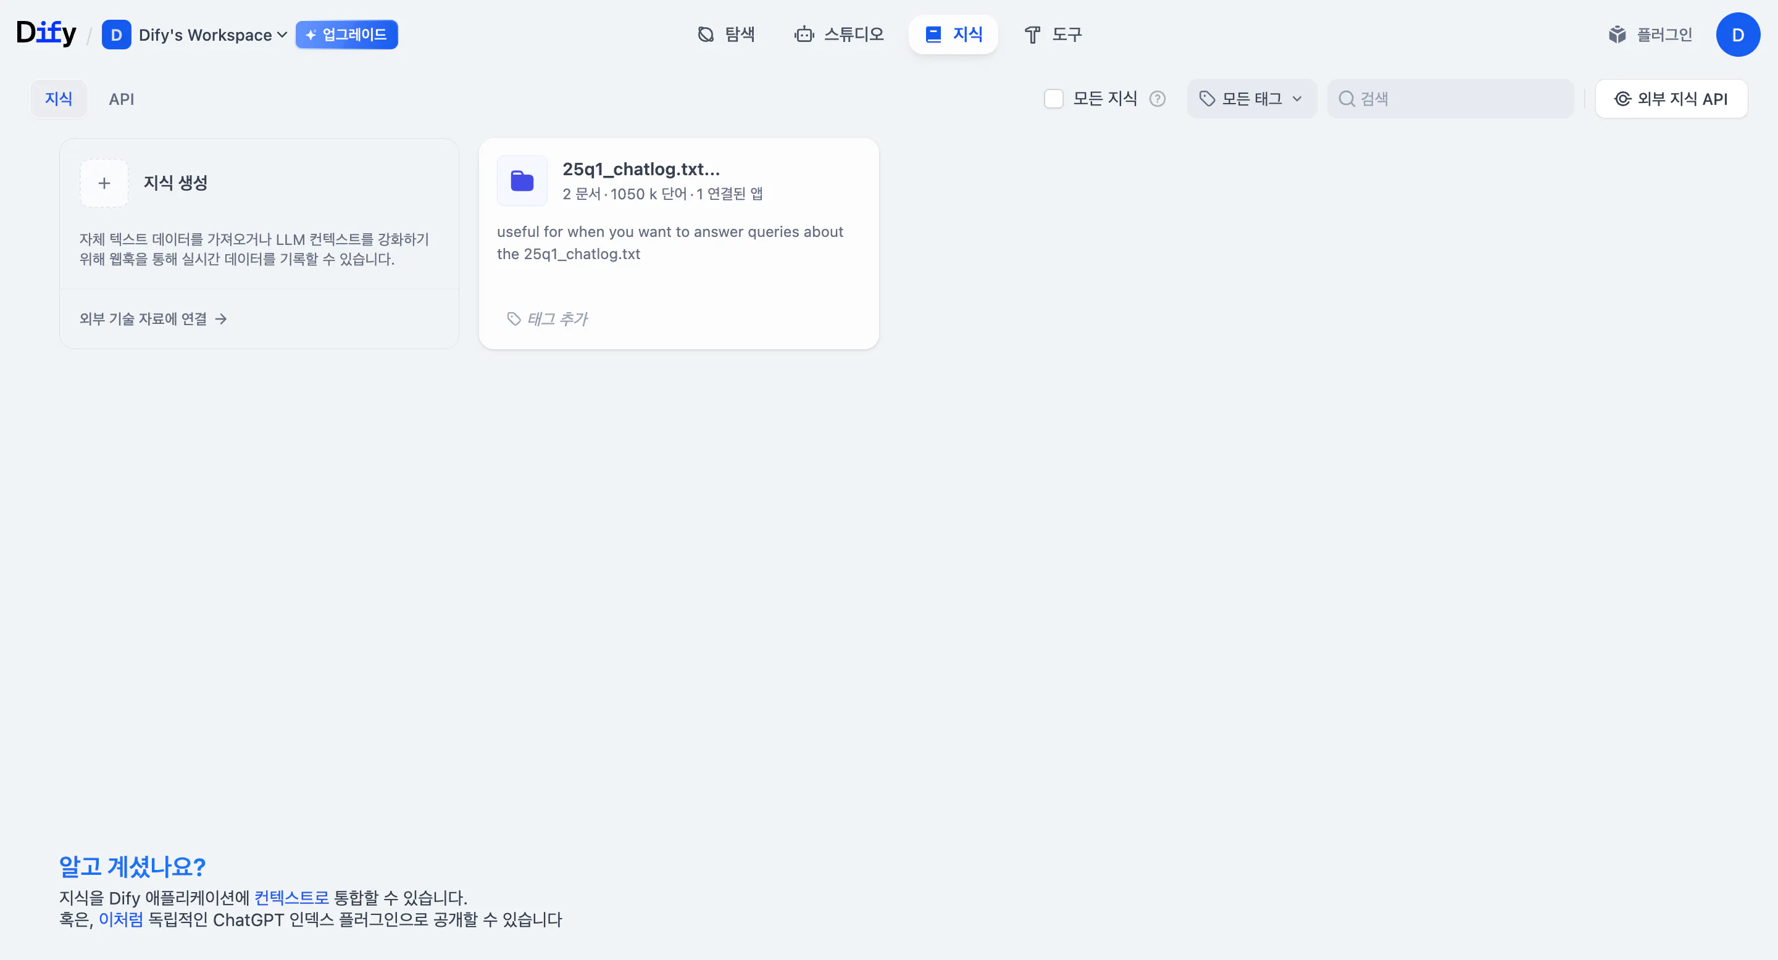Switch to the API sub-tab
The width and height of the screenshot is (1778, 960).
[122, 99]
